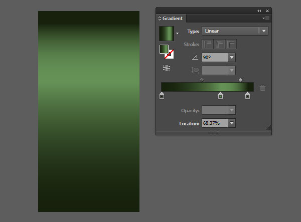Apply gradient across stroke button

231,44
